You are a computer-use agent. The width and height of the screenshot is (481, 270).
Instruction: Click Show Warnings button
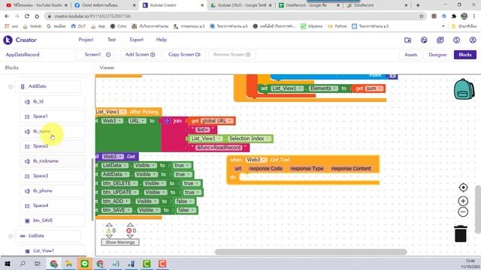click(x=120, y=242)
